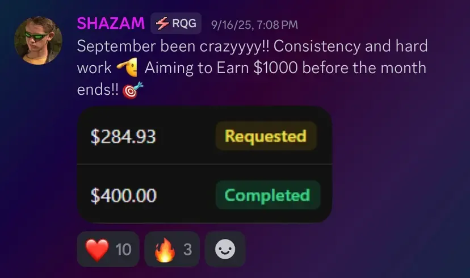The height and width of the screenshot is (278, 470).
Task: Click the yellow Requested status badge
Action: click(266, 136)
